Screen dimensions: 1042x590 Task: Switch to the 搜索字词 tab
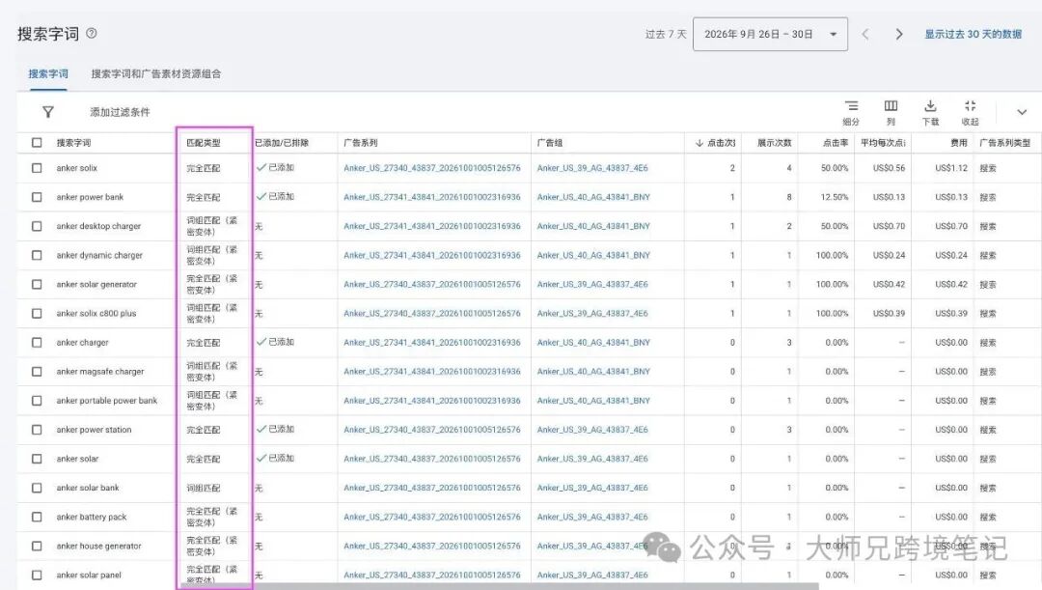coord(48,73)
